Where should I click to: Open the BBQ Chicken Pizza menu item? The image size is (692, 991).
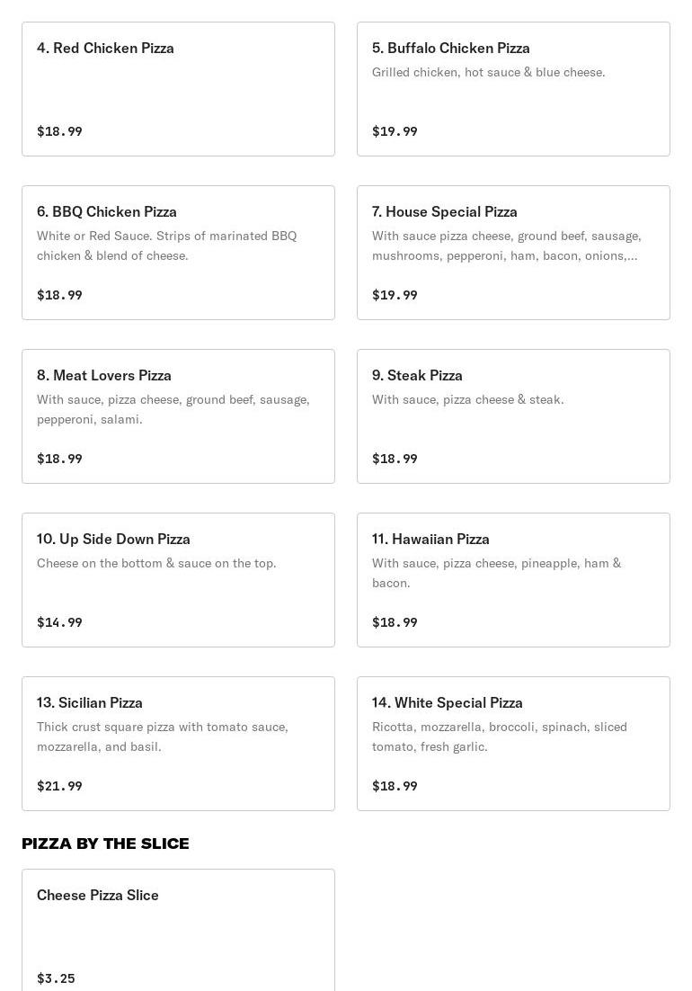tap(178, 253)
